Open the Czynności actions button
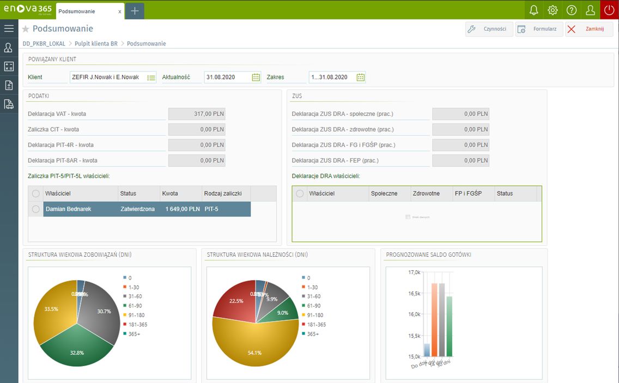 pyautogui.click(x=489, y=29)
